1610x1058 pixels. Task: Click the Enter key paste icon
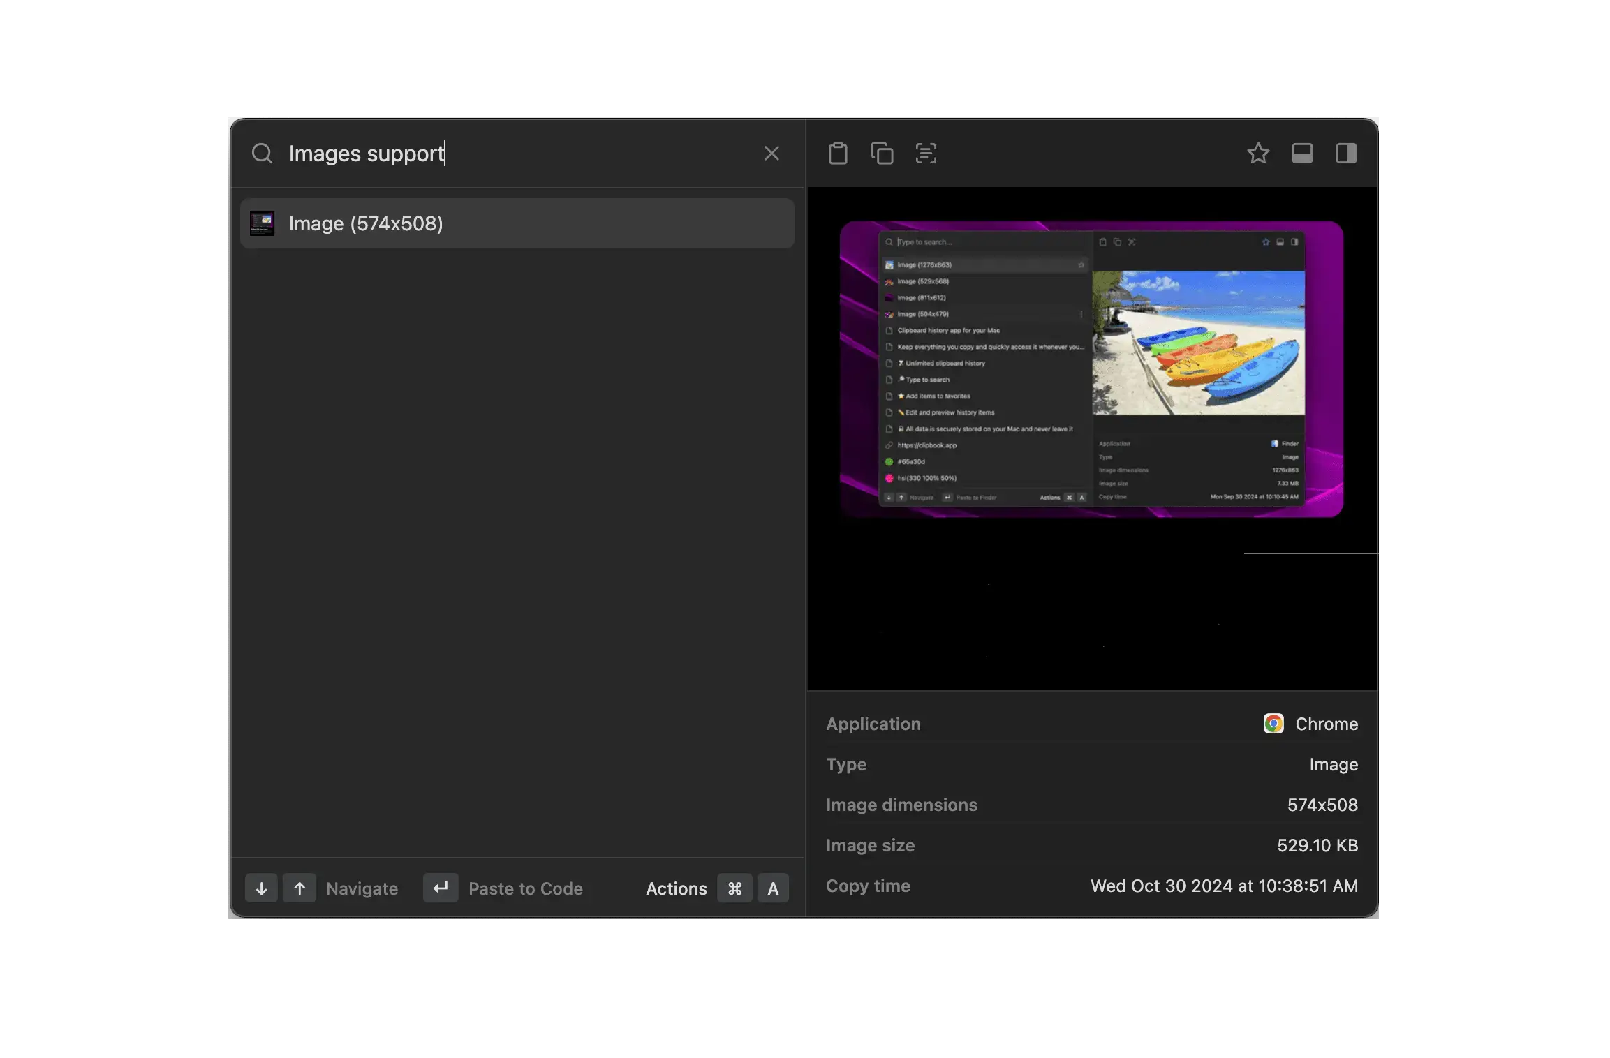(x=441, y=888)
